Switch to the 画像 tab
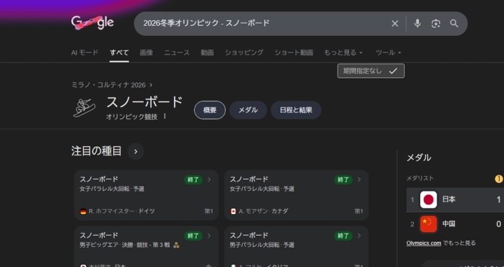This screenshot has height=267, width=504. (x=146, y=53)
